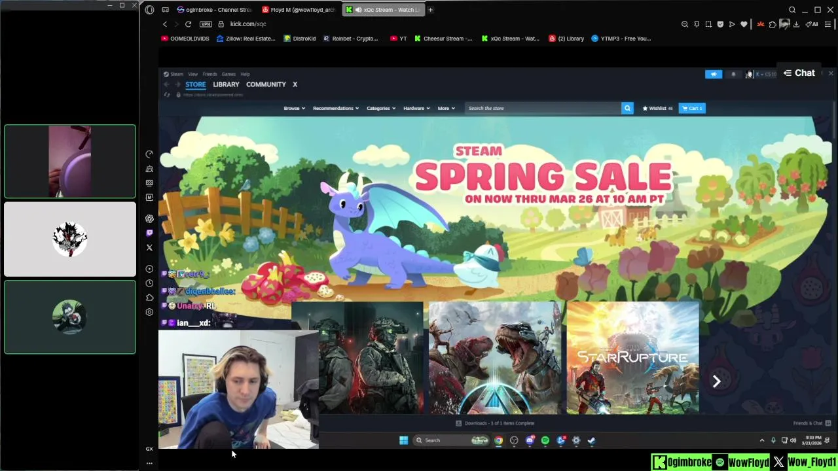Open the extensions cube icon in toolbar
This screenshot has height=471, width=838.
[773, 24]
